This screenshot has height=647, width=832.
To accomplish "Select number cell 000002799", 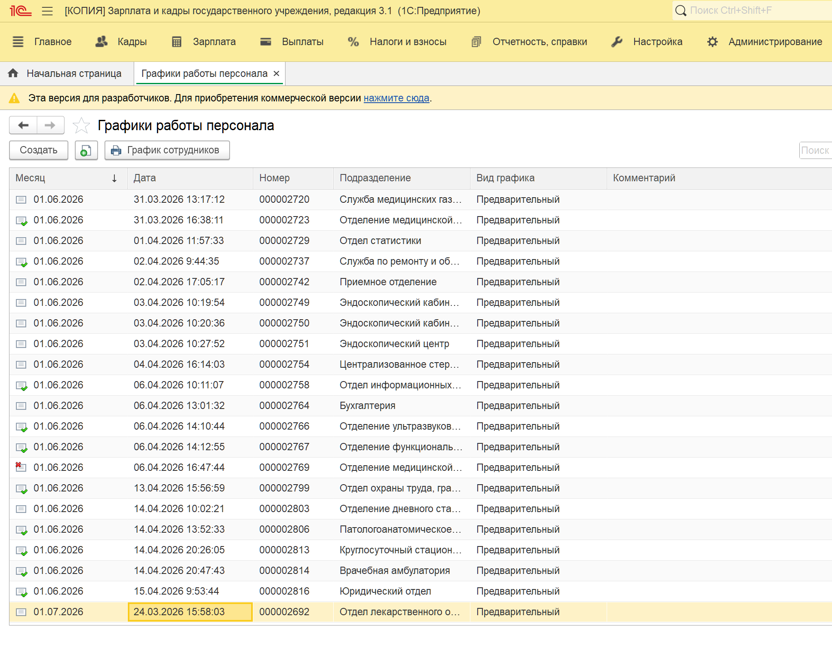I will (x=293, y=488).
